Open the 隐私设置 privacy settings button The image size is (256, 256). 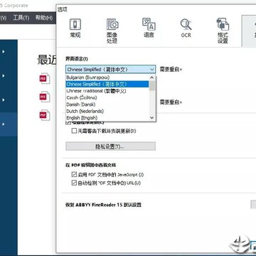click(x=111, y=146)
